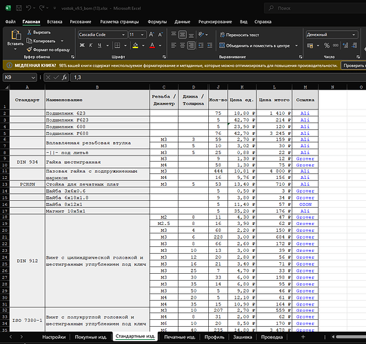Open OZON link in row 16
Image resolution: width=366 pixels, height=344 pixels.
tap(305, 204)
